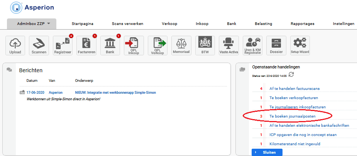357x156 pixels.
Task: Sort messages by Datum column
Action: point(32,80)
